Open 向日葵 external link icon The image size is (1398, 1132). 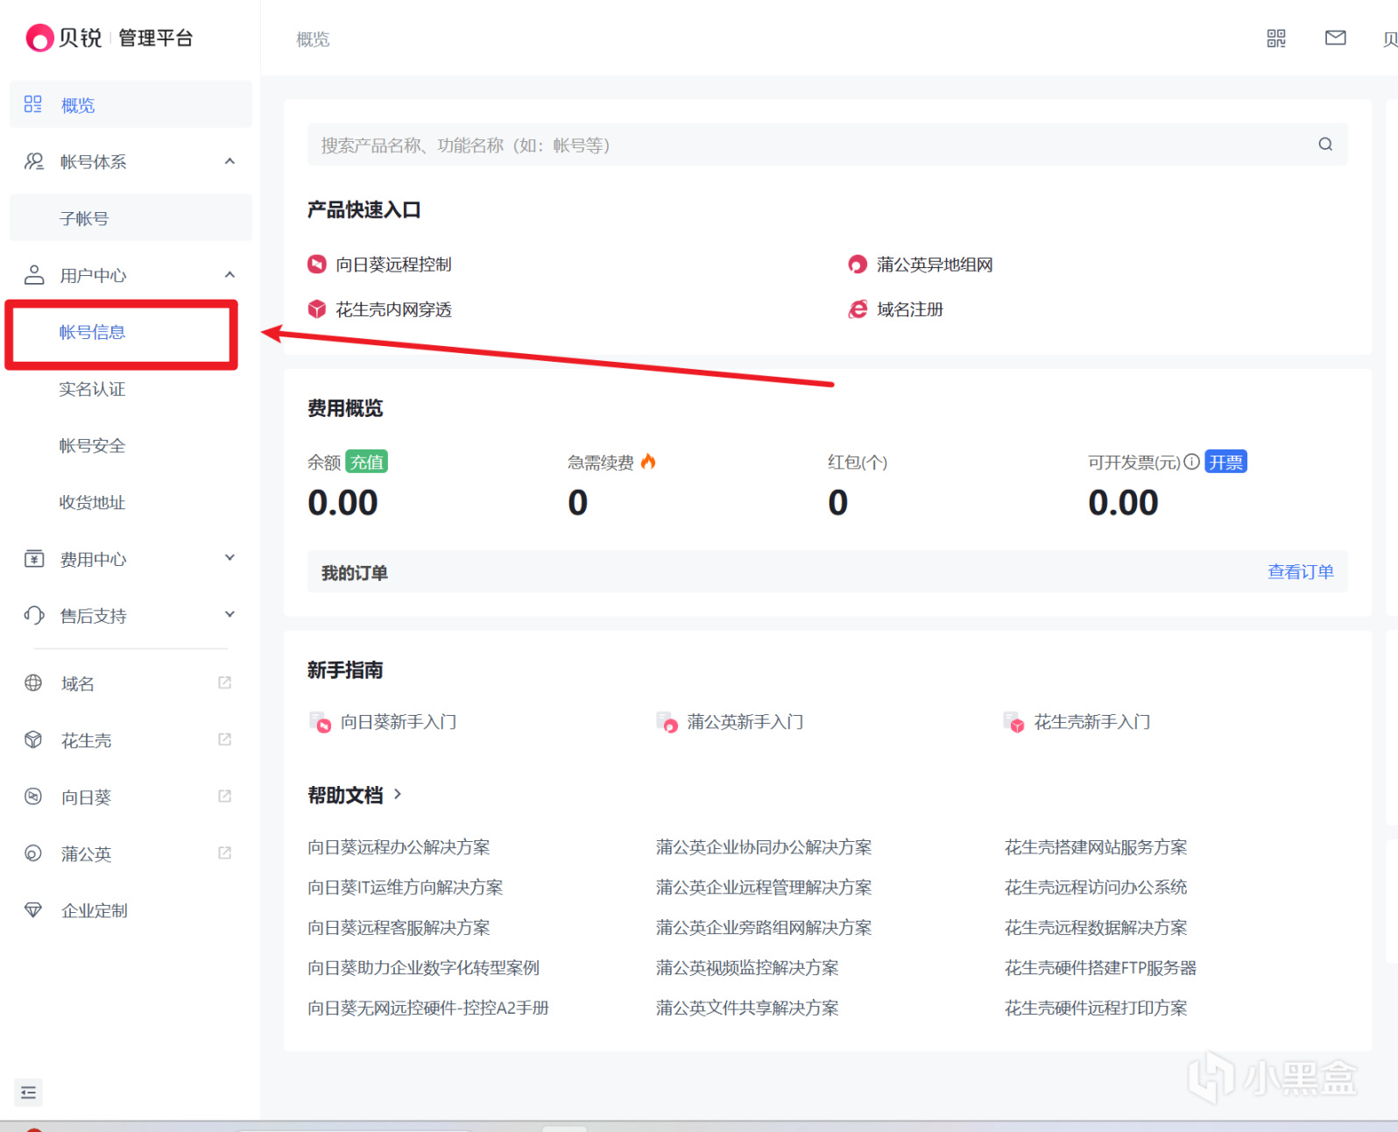click(x=224, y=796)
